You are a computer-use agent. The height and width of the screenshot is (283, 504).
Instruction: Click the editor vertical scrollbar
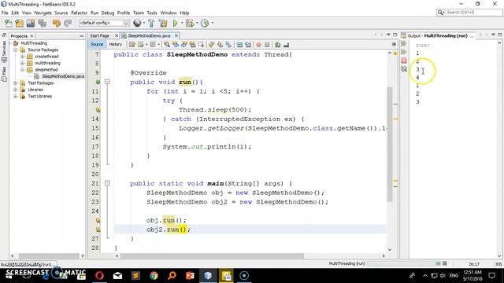click(x=390, y=145)
